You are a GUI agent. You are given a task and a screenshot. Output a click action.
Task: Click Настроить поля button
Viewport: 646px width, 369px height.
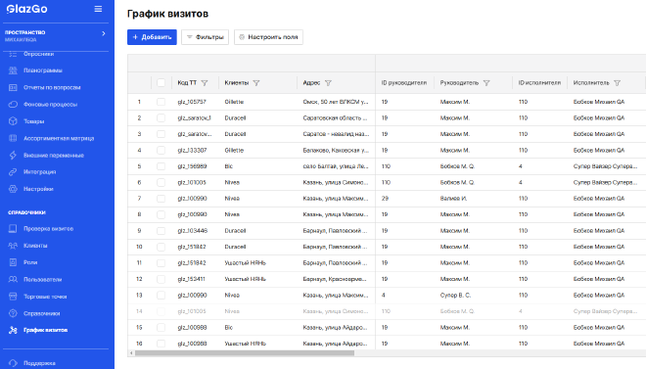click(x=268, y=37)
